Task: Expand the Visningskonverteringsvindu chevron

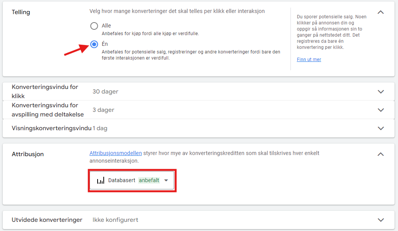Action: click(380, 128)
